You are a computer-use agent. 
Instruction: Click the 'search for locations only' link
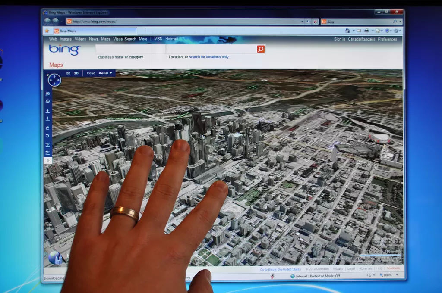click(x=208, y=57)
